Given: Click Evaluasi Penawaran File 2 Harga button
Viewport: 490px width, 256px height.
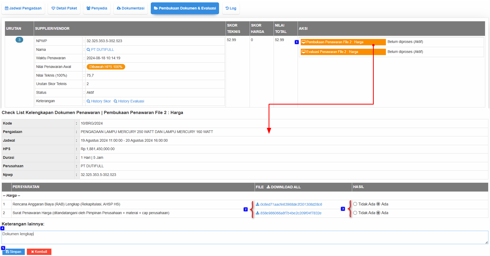Looking at the screenshot, I should pos(343,52).
